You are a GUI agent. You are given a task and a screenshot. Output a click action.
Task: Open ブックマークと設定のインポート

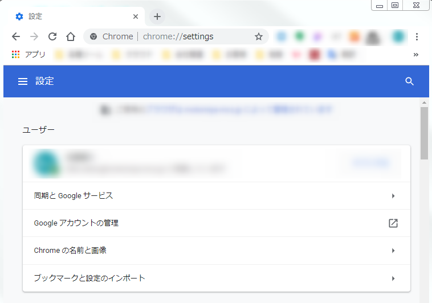(217, 278)
